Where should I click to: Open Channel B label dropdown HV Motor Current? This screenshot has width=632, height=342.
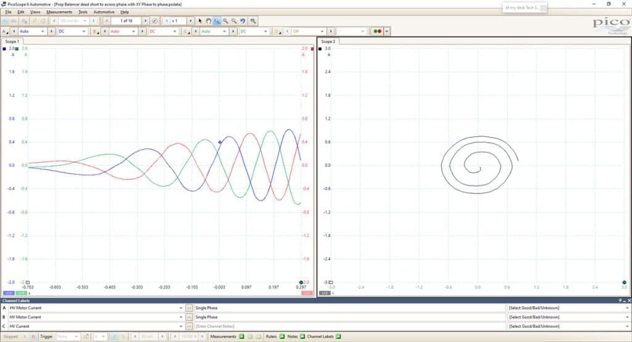point(96,317)
